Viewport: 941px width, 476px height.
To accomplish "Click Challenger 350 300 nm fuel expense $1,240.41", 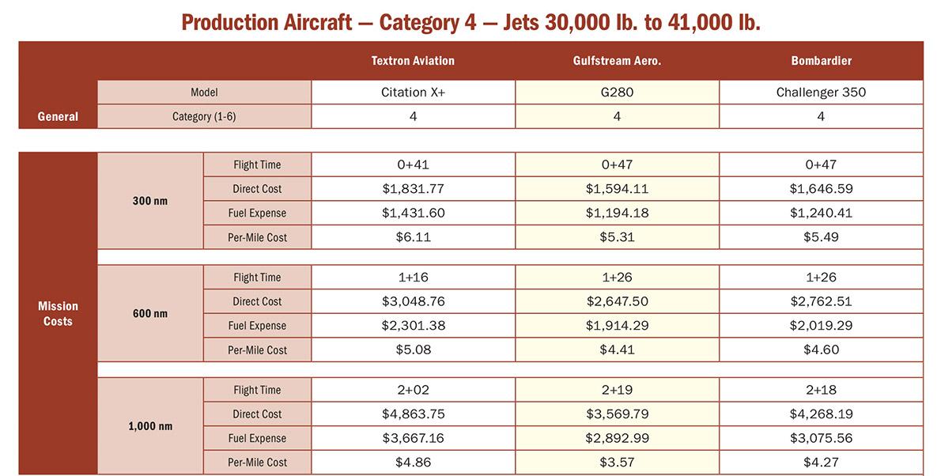I will [x=821, y=213].
